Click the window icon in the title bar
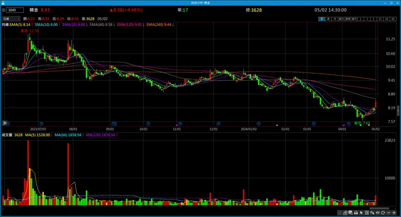Image resolution: width=401 pixels, height=217 pixels. pos(3,3)
